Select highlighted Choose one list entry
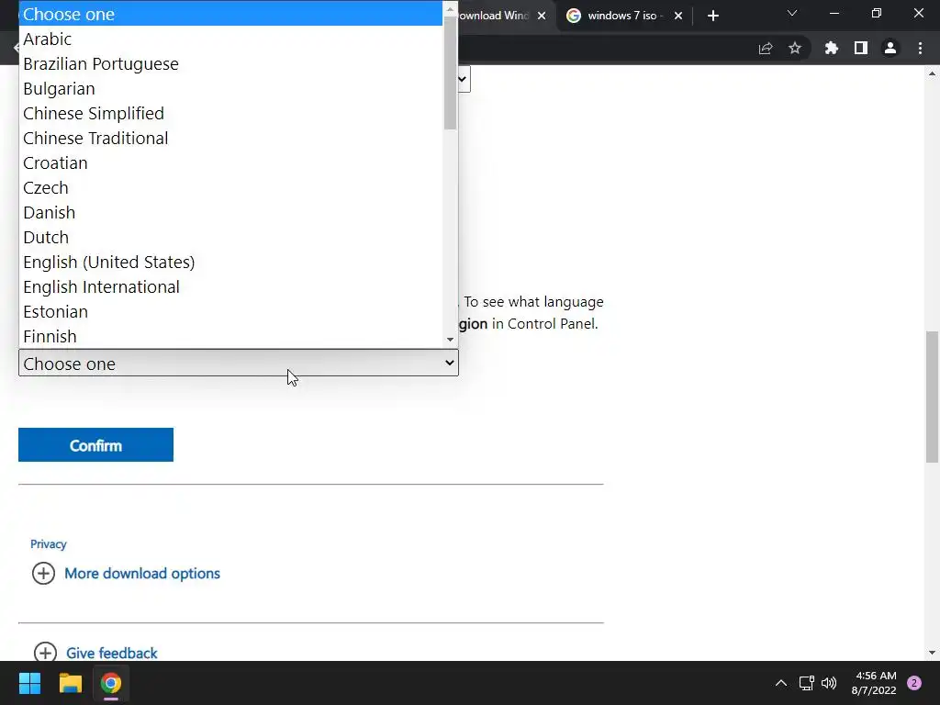940x705 pixels. (x=230, y=14)
